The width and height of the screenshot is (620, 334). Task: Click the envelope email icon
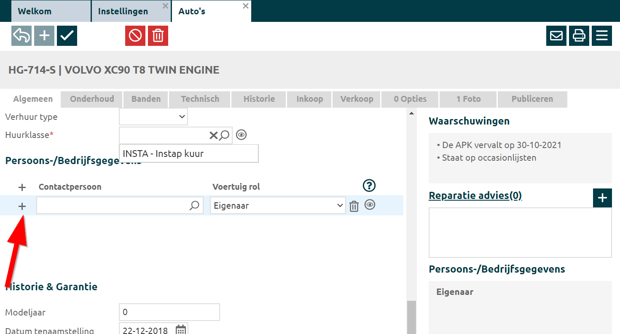(x=556, y=36)
